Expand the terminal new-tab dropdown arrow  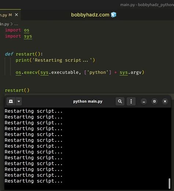click(x=19, y=101)
